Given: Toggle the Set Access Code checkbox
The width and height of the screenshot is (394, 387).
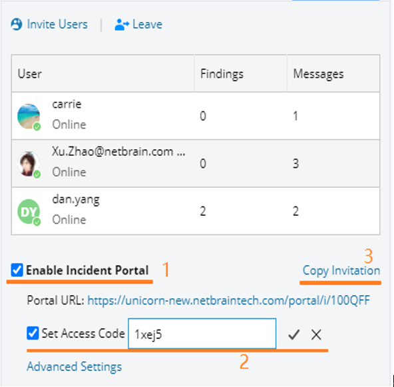Looking at the screenshot, I should (x=33, y=334).
